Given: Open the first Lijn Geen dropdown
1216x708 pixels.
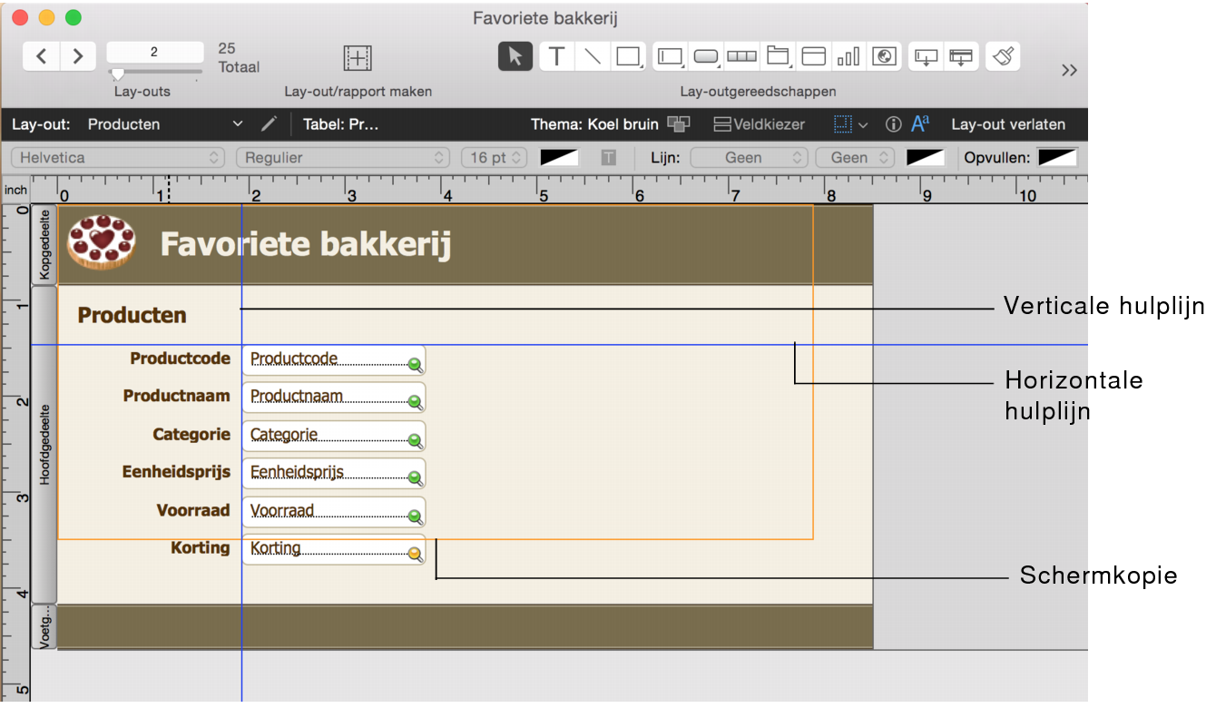Looking at the screenshot, I should click(749, 157).
